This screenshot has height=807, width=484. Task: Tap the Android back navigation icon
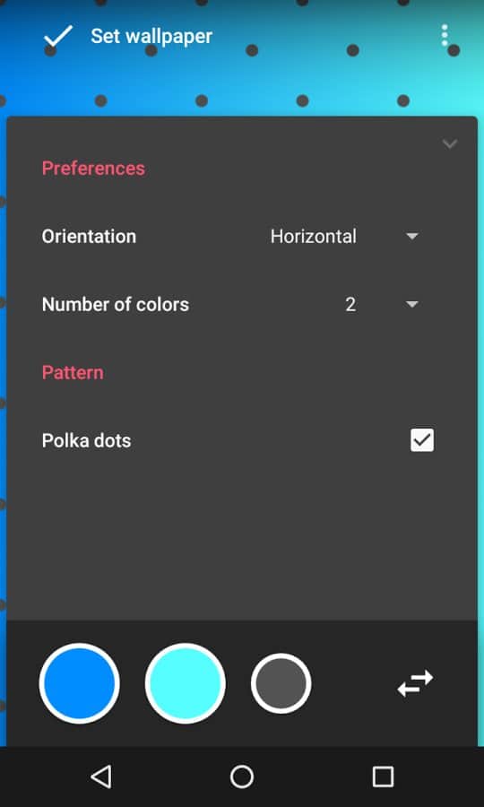coord(101,777)
